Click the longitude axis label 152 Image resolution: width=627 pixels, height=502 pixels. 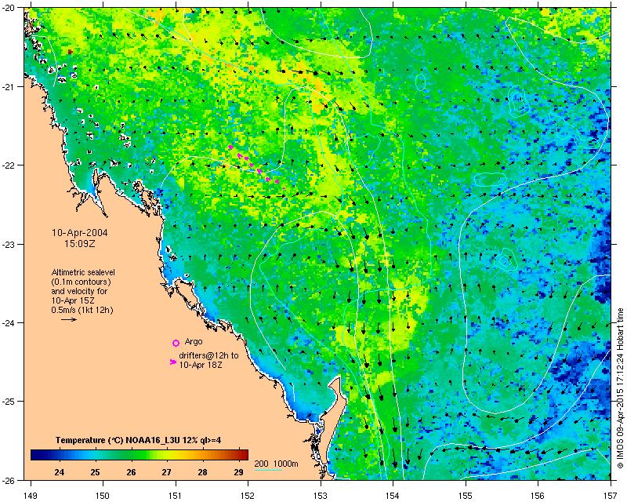pyautogui.click(x=248, y=496)
